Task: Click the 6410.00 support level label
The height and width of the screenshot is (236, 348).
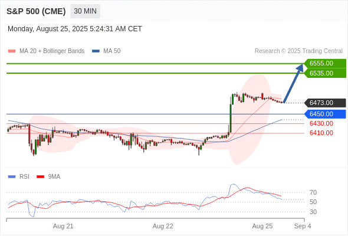Action: [321, 133]
